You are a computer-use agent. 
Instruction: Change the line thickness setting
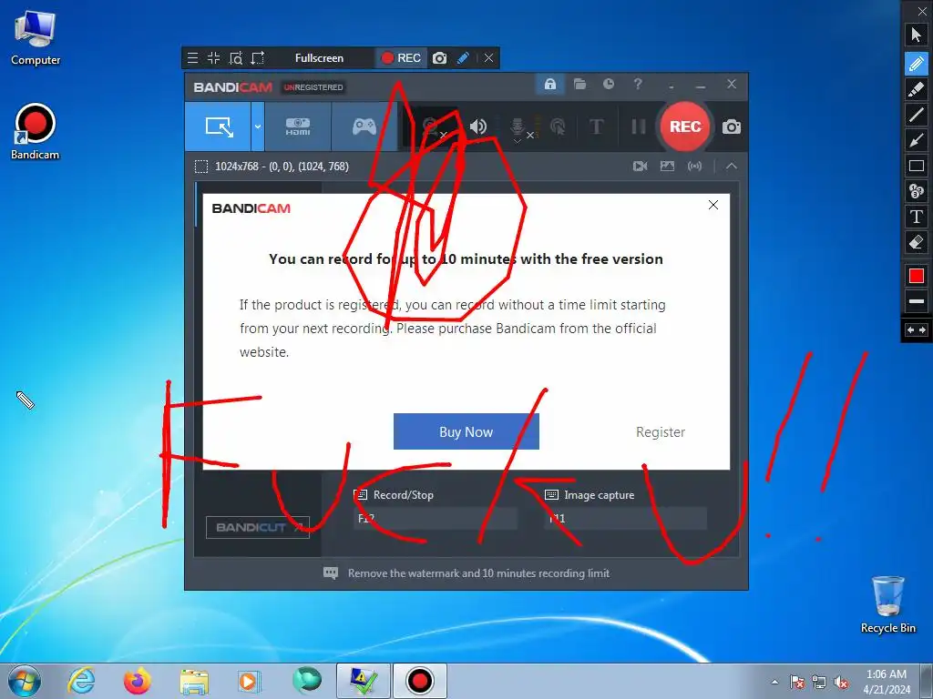pos(917,301)
